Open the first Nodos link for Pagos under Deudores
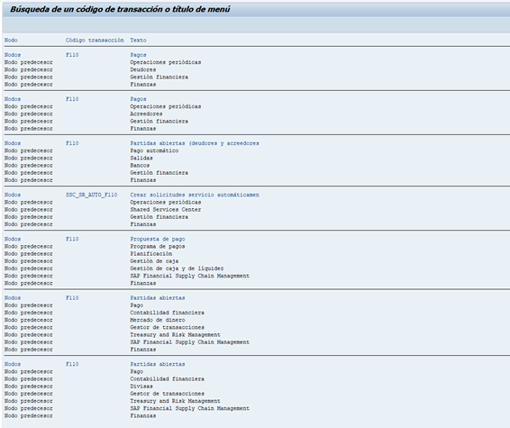The image size is (510, 428). 13,55
